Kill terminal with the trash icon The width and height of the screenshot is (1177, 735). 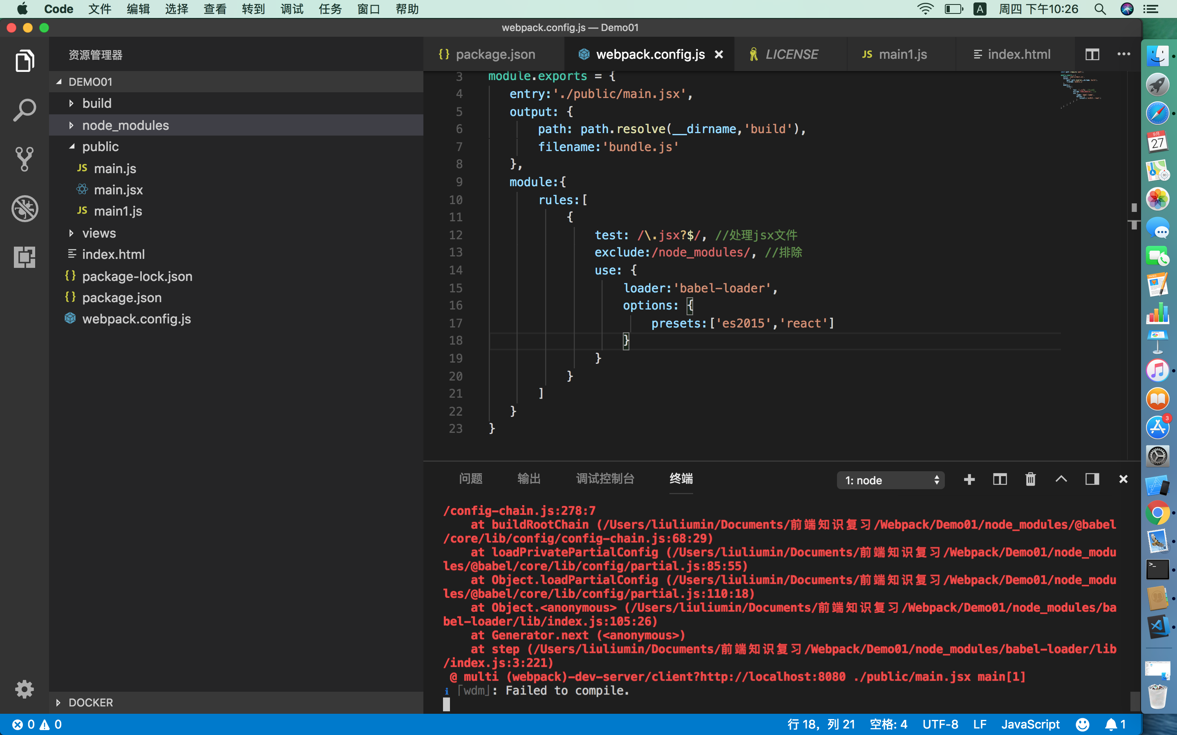click(x=1030, y=479)
